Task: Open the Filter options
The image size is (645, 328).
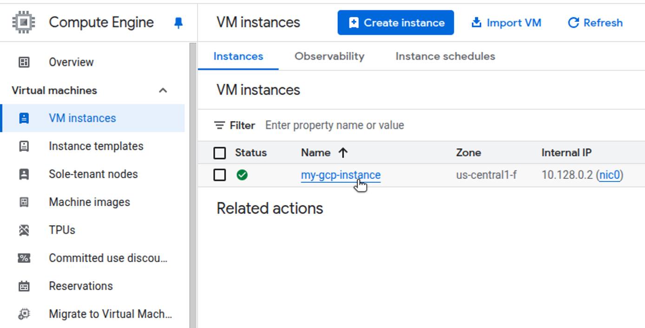Action: click(x=235, y=125)
